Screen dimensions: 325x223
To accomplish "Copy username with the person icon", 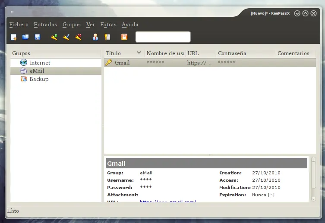I will 95,37.
